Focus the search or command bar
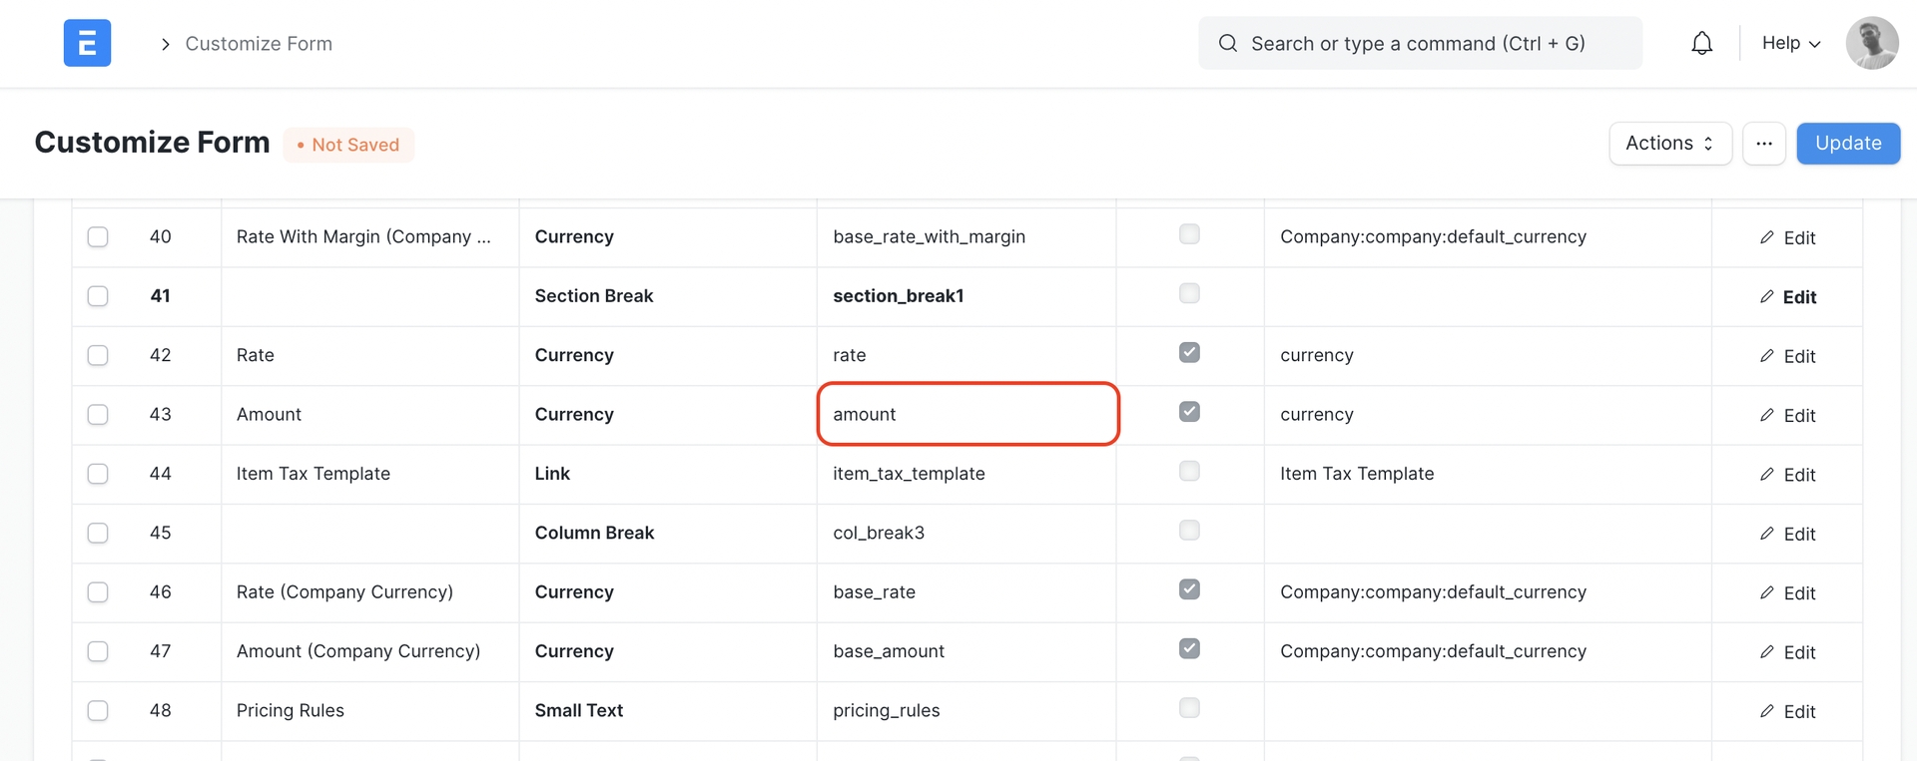Screen dimensions: 1917x761 click(1419, 43)
